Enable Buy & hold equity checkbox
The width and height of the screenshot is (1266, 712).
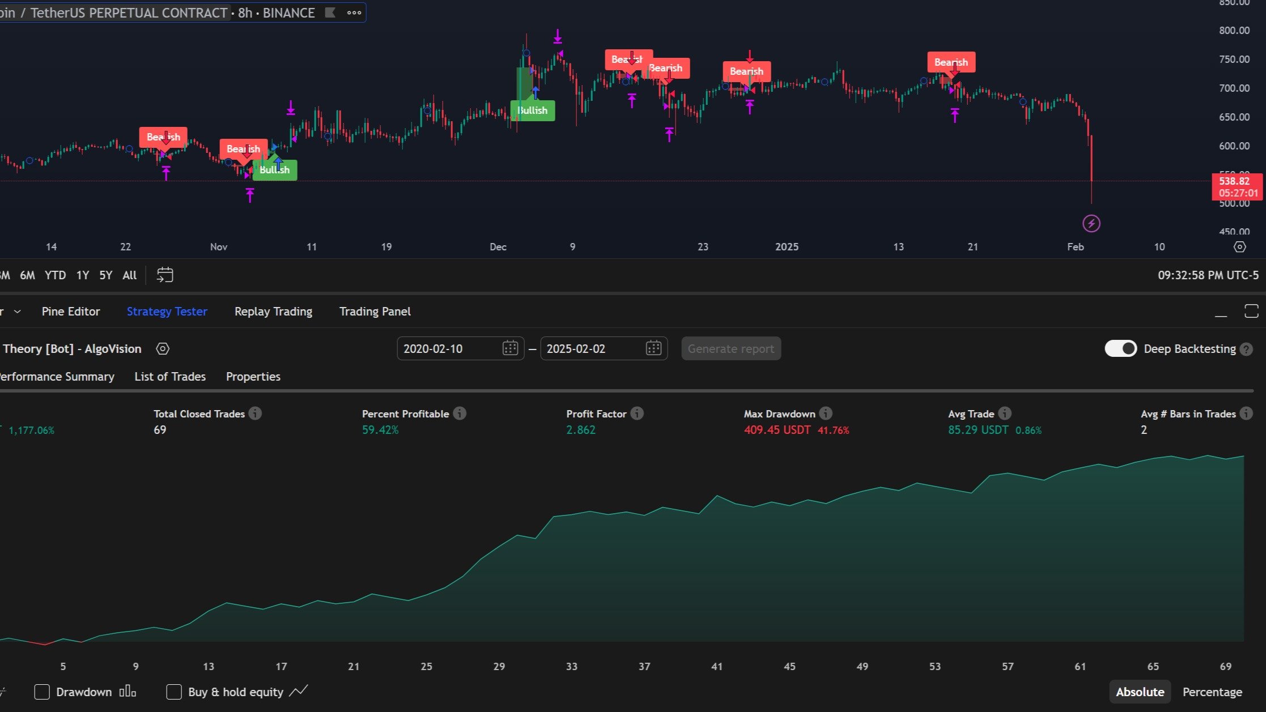[174, 692]
